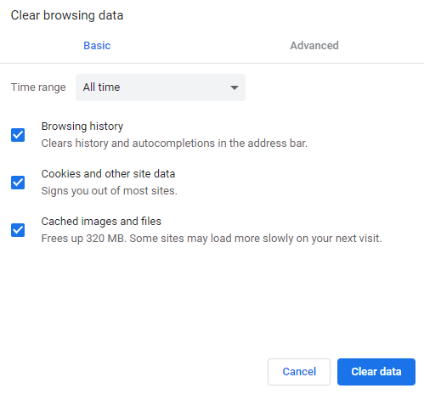Confirm with the Clear data button
Image resolution: width=424 pixels, height=394 pixels.
pos(376,372)
